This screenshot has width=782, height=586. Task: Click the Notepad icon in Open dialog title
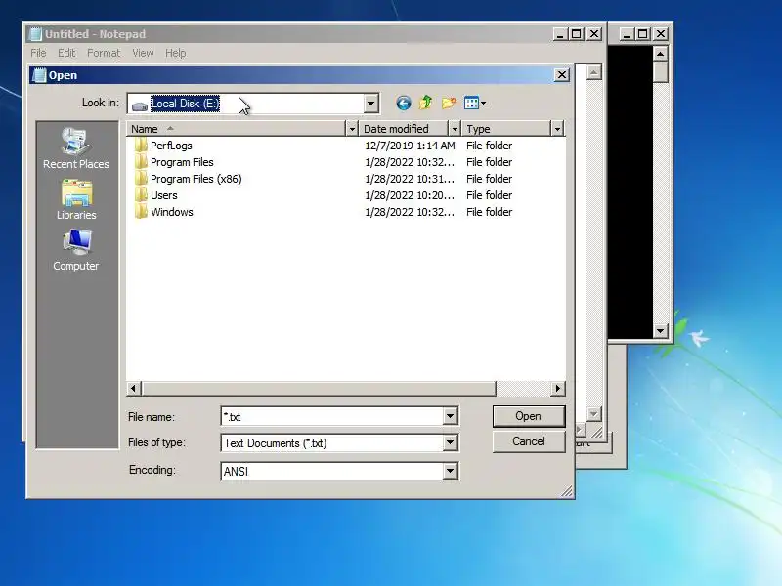tap(39, 75)
